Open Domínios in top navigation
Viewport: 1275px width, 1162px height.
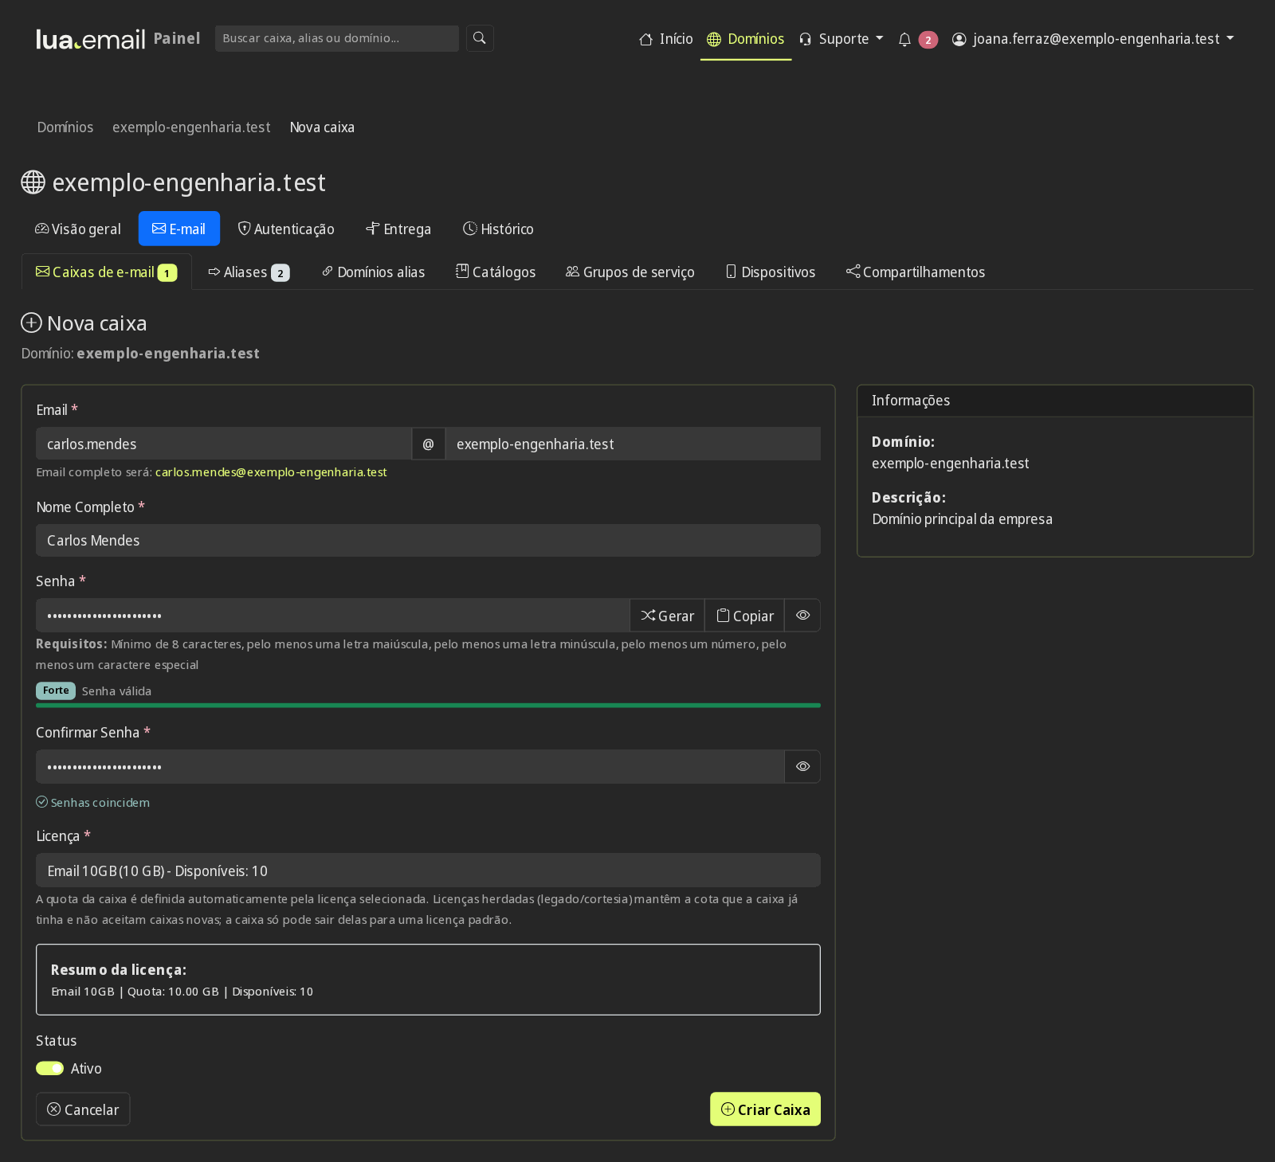point(746,39)
